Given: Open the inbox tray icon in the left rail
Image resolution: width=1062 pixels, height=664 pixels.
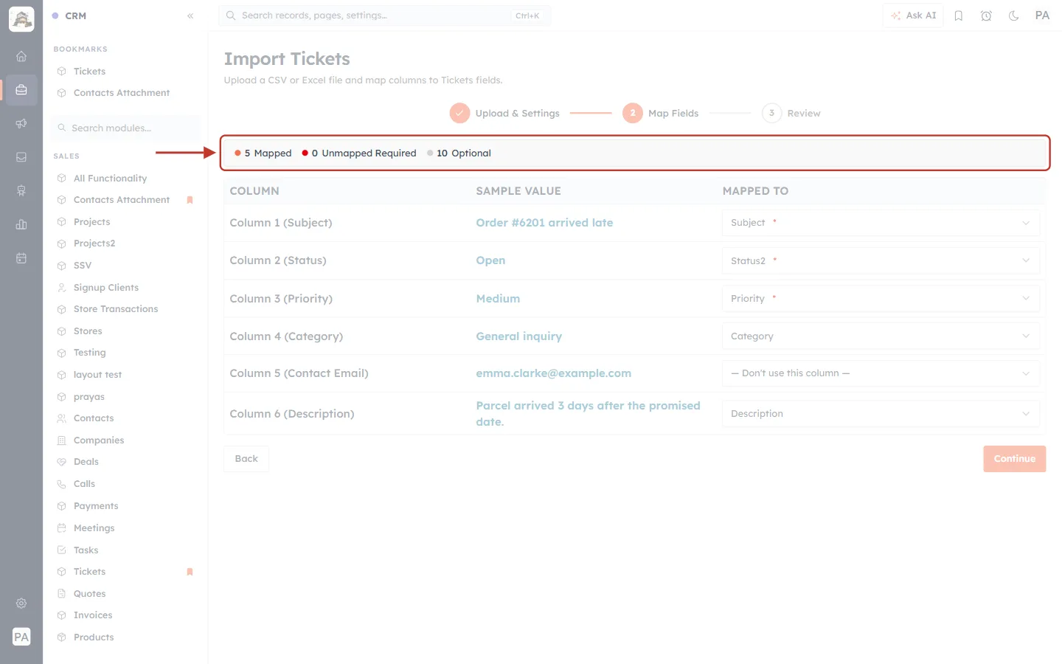Looking at the screenshot, I should click(21, 157).
